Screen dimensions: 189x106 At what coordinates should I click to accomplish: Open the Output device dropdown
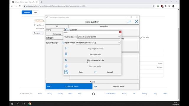(99, 37)
